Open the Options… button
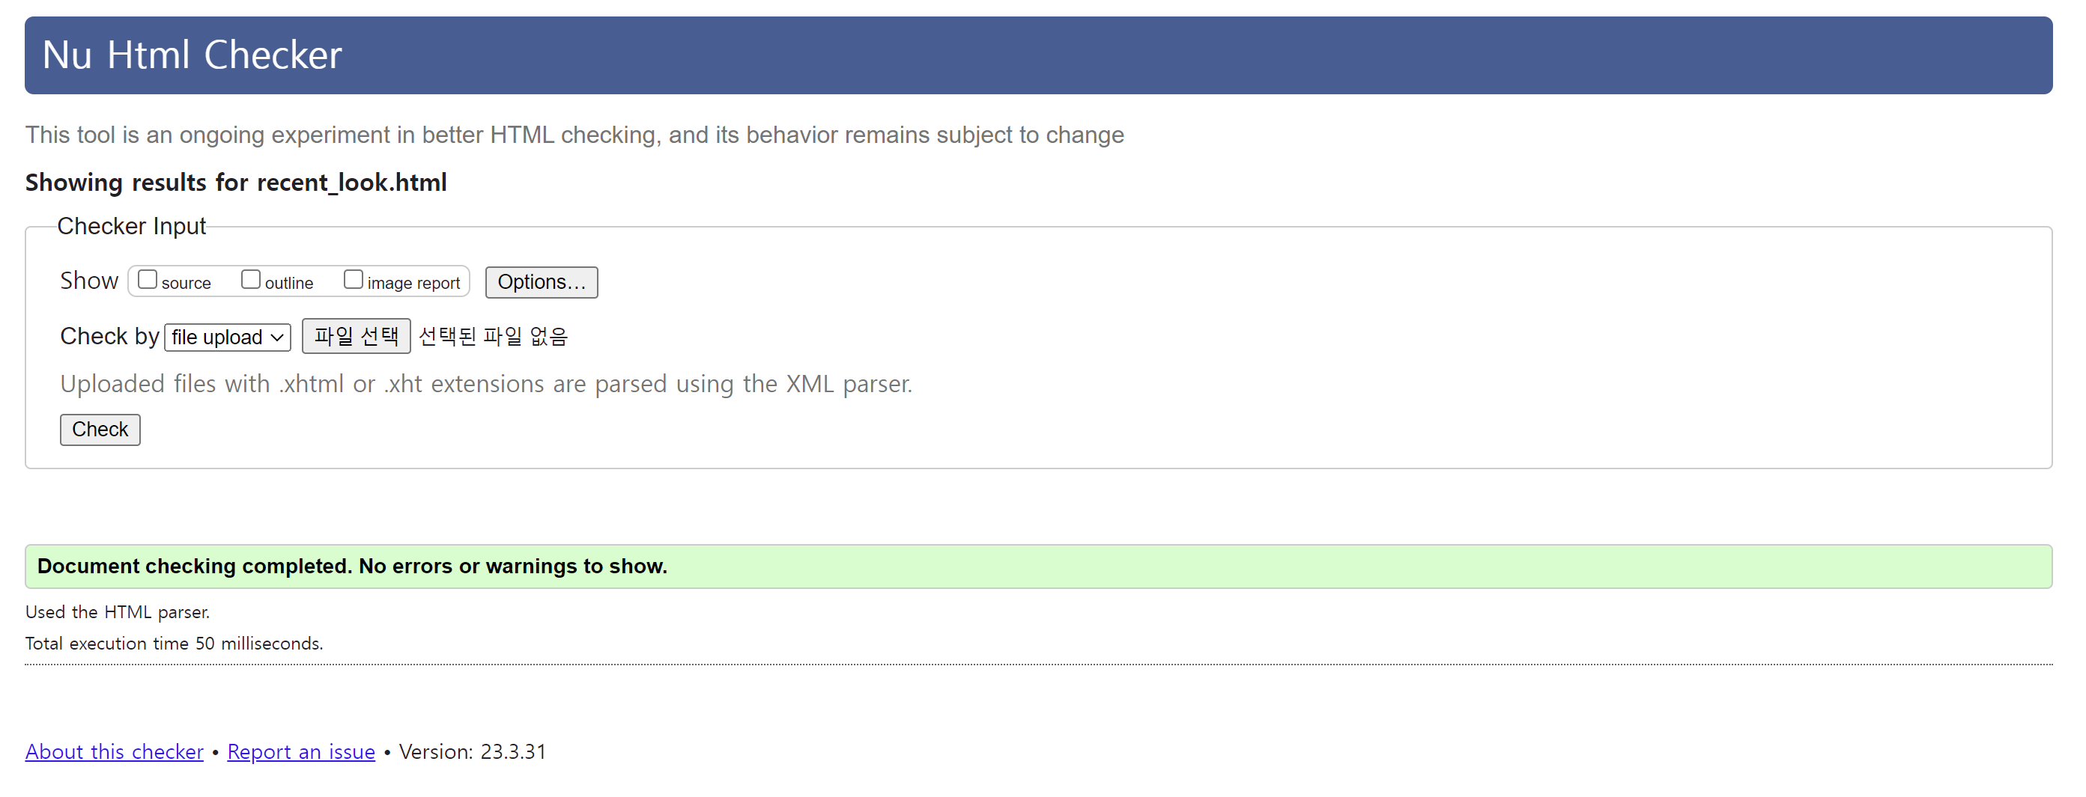Image resolution: width=2086 pixels, height=797 pixels. pyautogui.click(x=541, y=282)
